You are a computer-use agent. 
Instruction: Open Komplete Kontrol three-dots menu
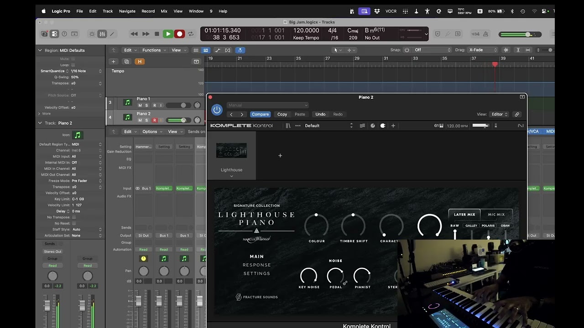pos(298,126)
